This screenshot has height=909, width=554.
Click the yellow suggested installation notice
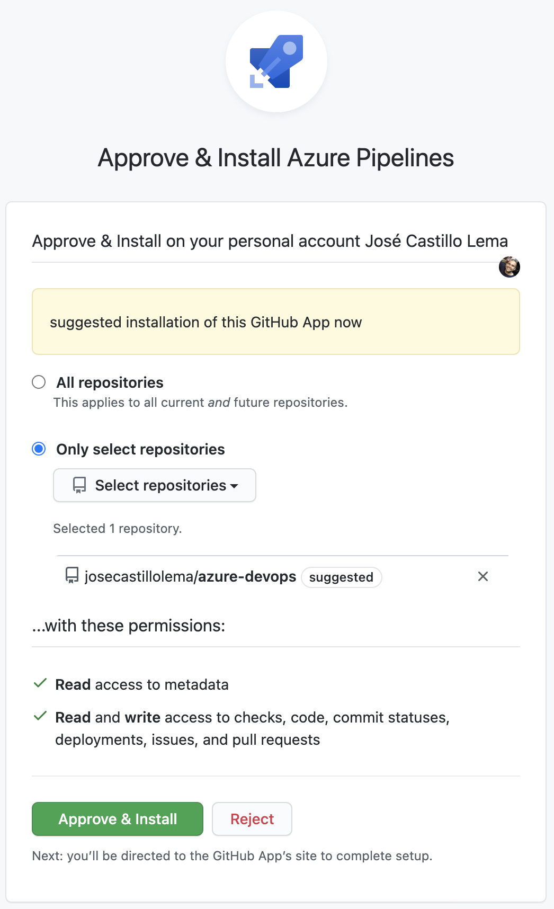(276, 322)
